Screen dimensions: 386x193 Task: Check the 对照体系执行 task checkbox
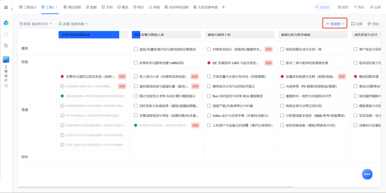[209, 49]
